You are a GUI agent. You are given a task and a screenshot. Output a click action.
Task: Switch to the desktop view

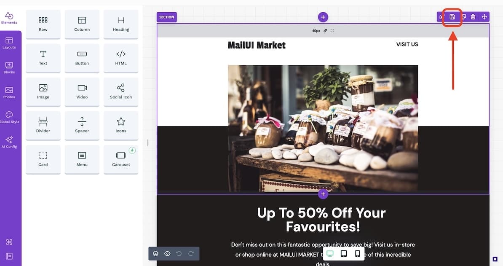(330, 254)
